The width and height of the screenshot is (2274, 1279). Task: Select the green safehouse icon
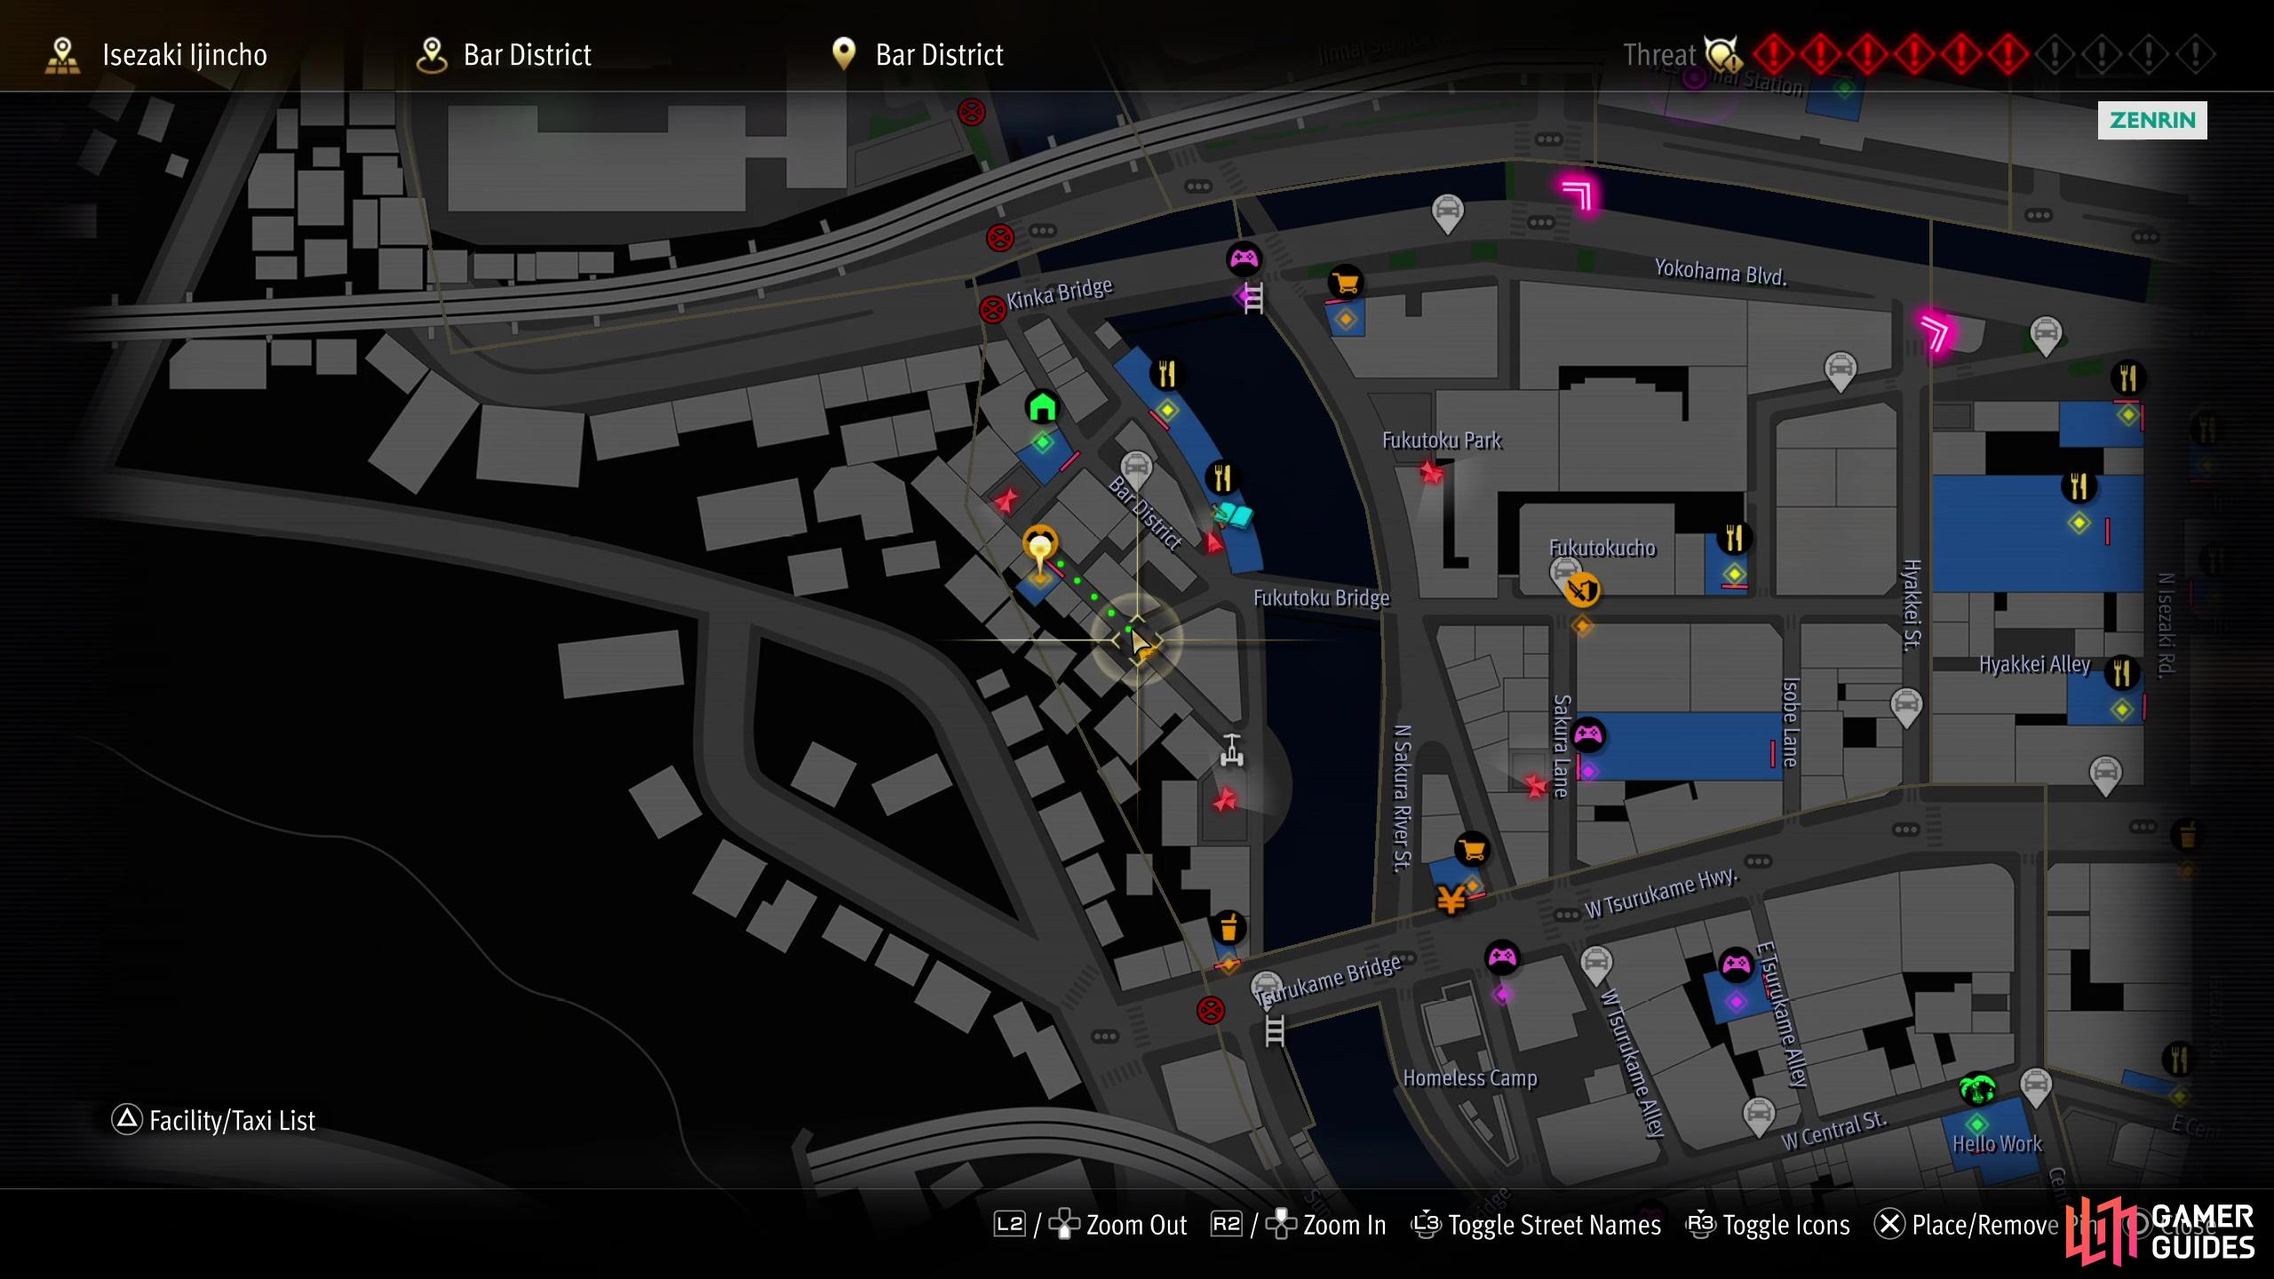pos(1042,407)
